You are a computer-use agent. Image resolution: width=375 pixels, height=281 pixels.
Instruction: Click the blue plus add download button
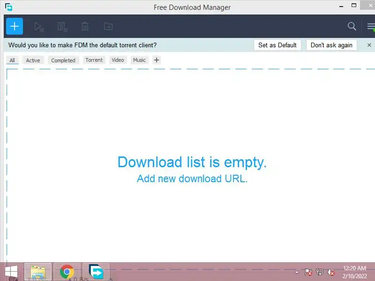click(x=15, y=26)
